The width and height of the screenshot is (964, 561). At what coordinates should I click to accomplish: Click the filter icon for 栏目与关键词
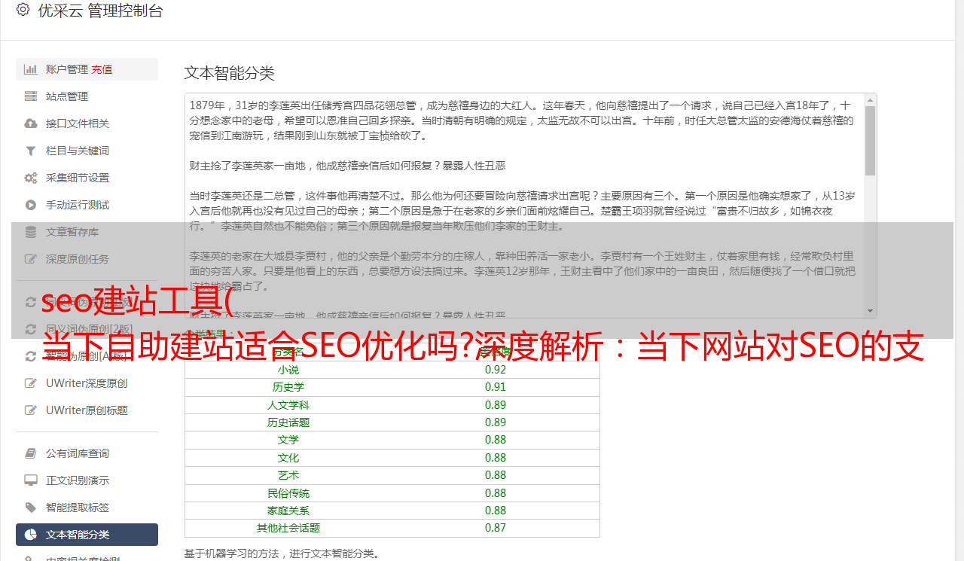(x=31, y=151)
